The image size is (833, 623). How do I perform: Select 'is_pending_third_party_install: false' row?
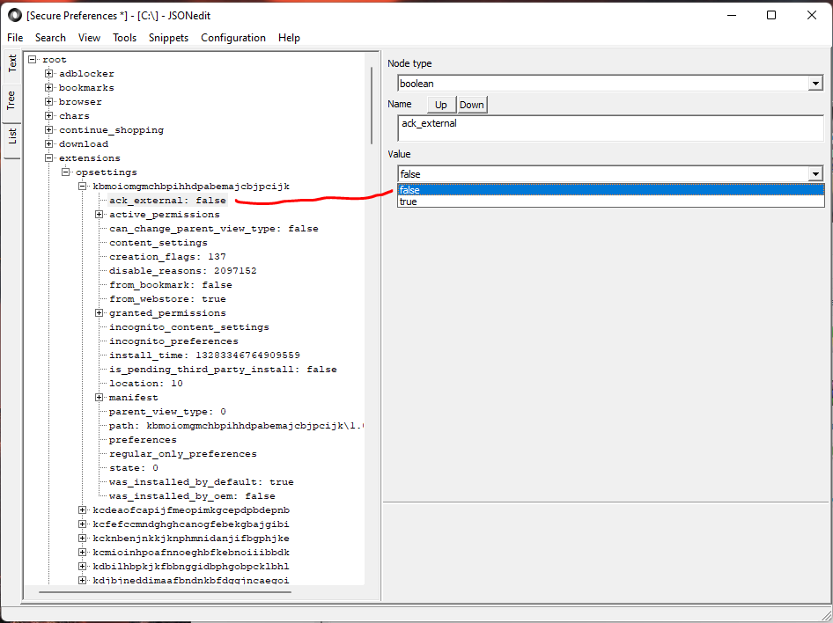[x=223, y=370]
